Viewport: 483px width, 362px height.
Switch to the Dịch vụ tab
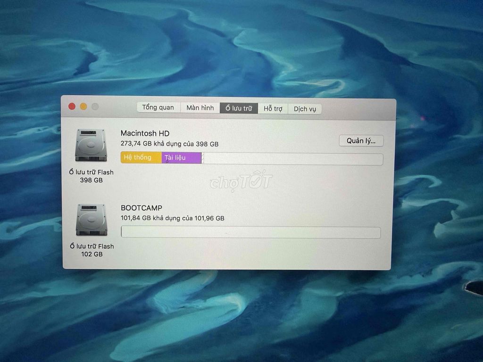[x=305, y=109]
